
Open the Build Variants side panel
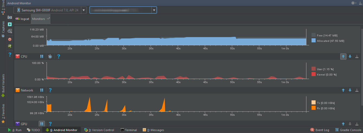(x=3, y=85)
